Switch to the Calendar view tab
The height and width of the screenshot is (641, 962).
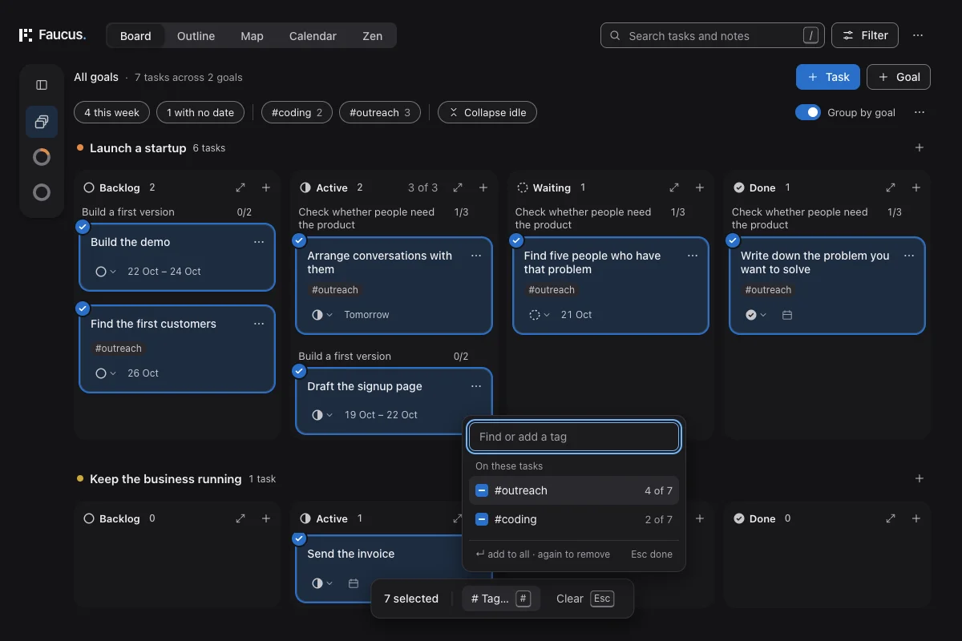313,35
